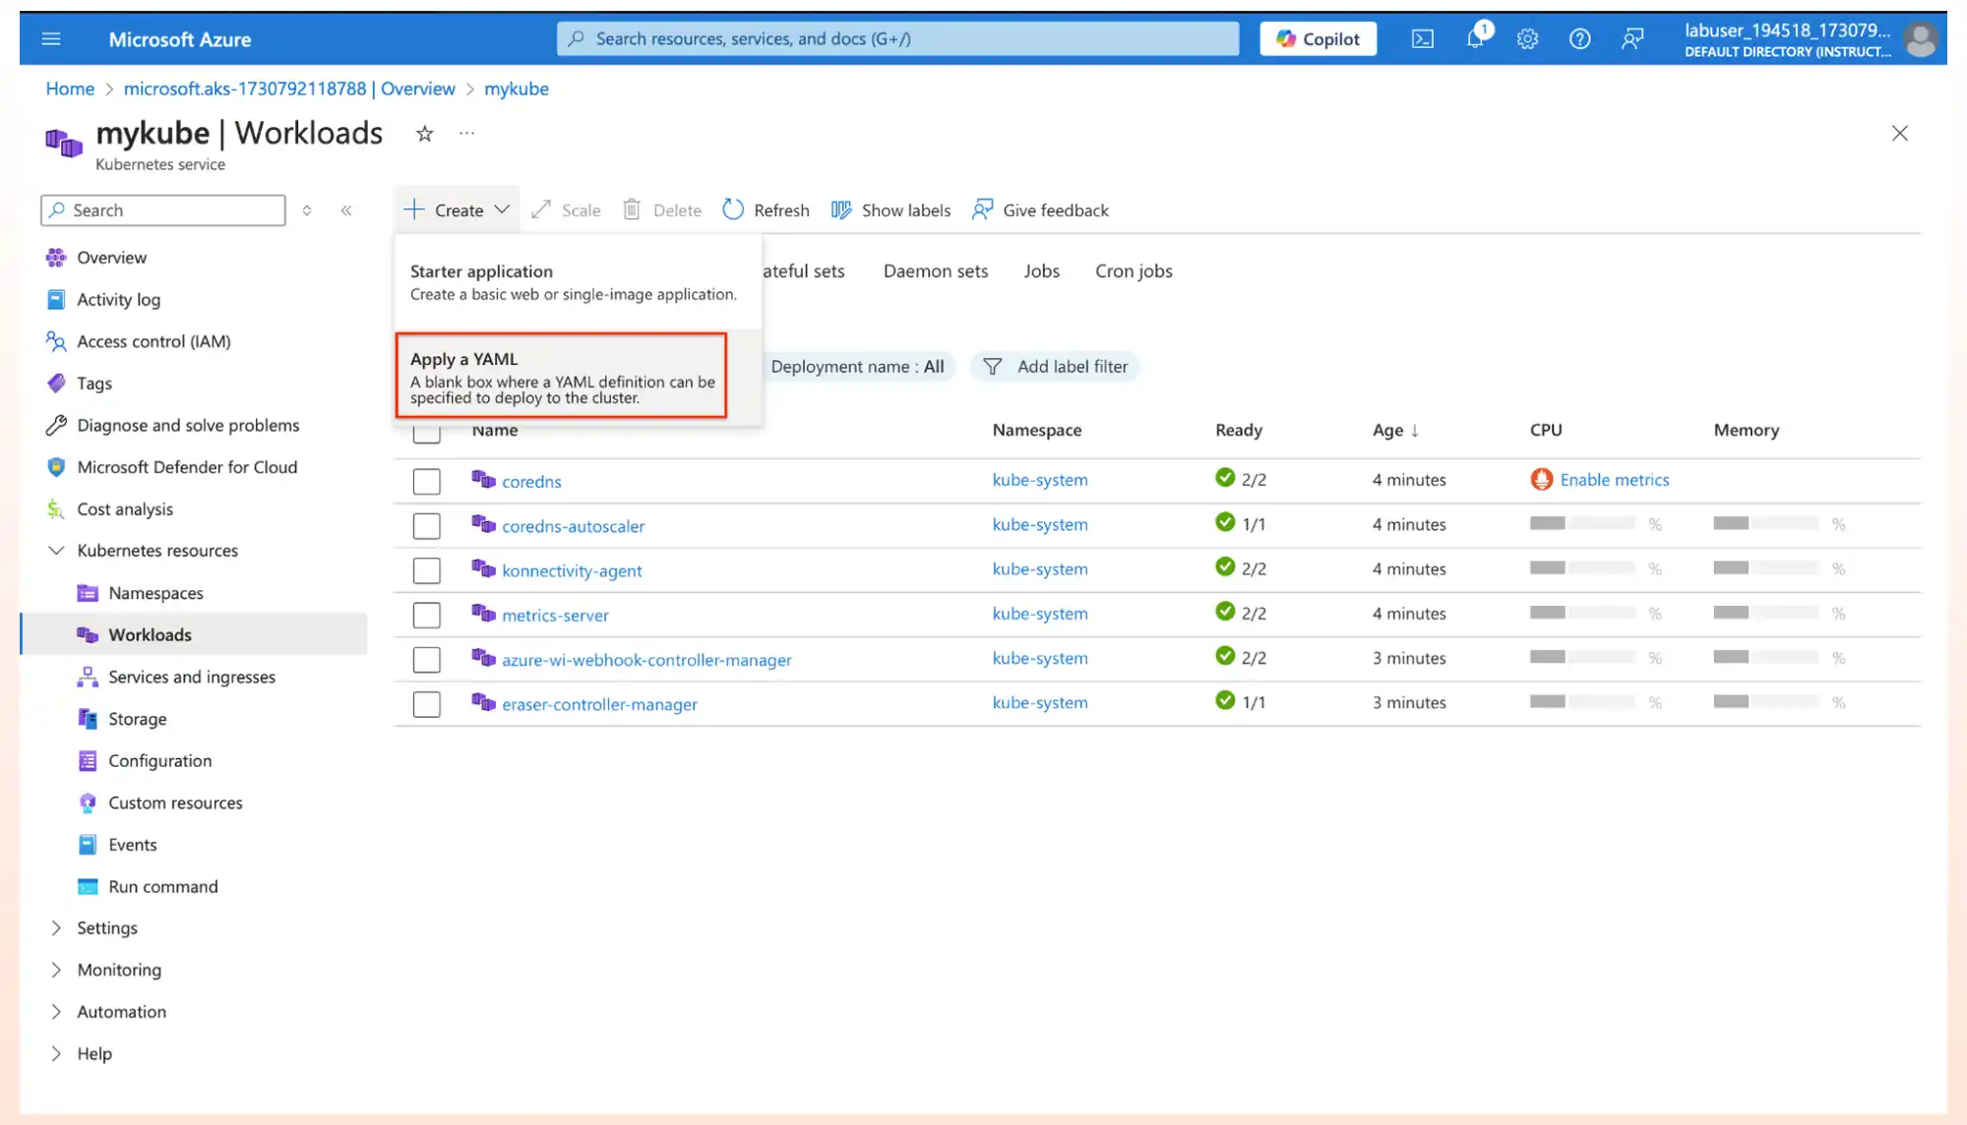Click the Copilot icon in top bar

click(1318, 37)
